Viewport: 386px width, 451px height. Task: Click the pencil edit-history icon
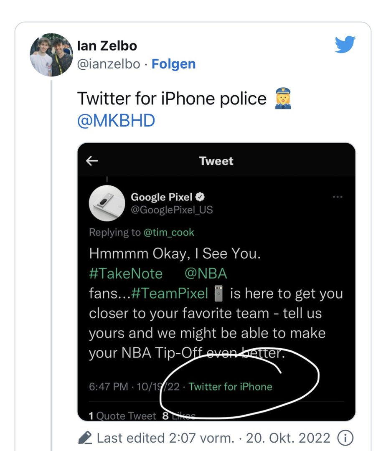tap(85, 438)
